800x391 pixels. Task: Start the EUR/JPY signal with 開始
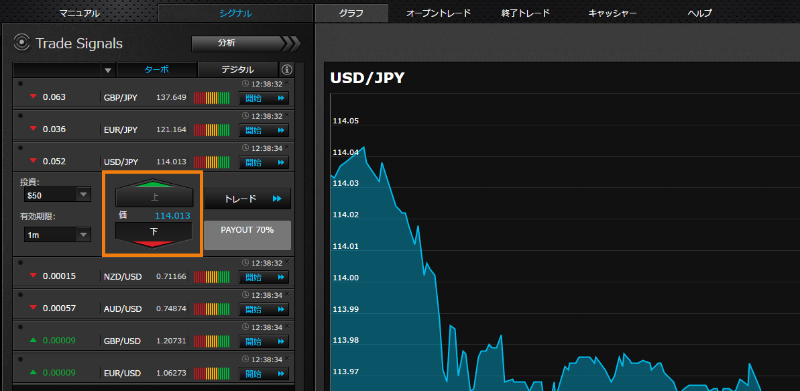[264, 130]
